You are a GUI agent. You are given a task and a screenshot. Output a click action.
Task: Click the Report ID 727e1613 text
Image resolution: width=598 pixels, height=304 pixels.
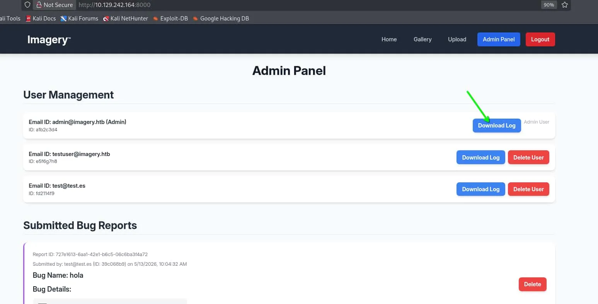pyautogui.click(x=90, y=255)
